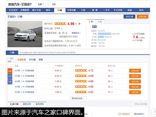Select the 全部 displacement filter icon
This screenshot has width=156, height=117.
coord(10,71)
